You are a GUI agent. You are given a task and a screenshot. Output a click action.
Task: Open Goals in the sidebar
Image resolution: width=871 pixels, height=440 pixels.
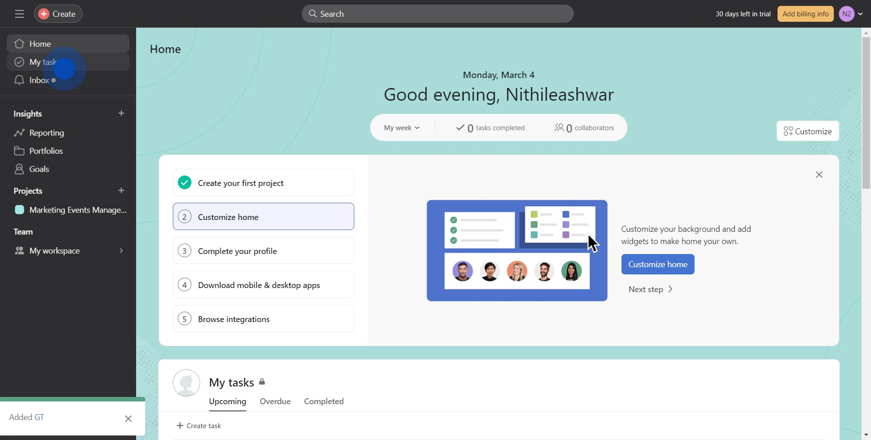pyautogui.click(x=39, y=169)
